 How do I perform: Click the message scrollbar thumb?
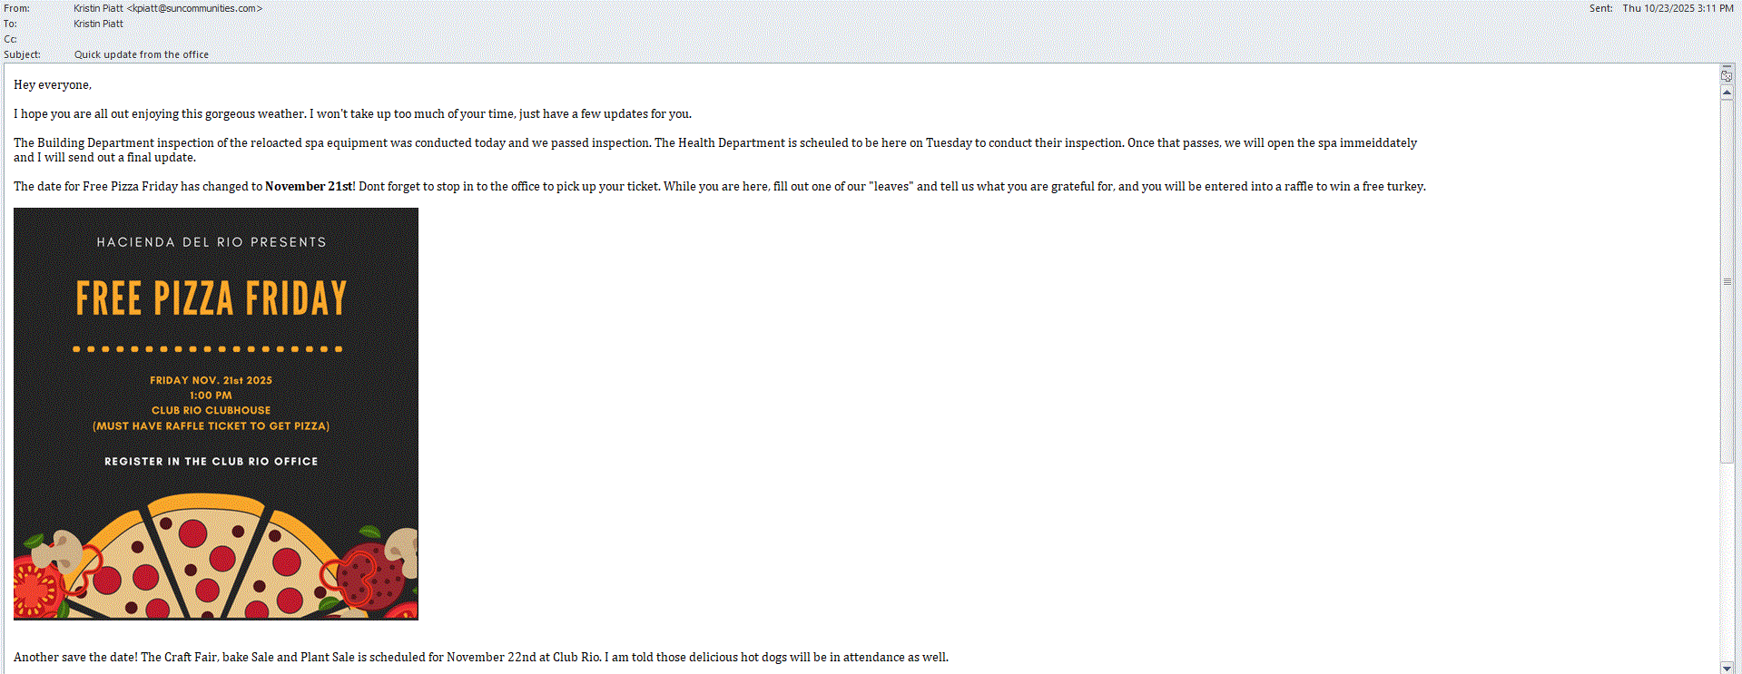[1727, 281]
